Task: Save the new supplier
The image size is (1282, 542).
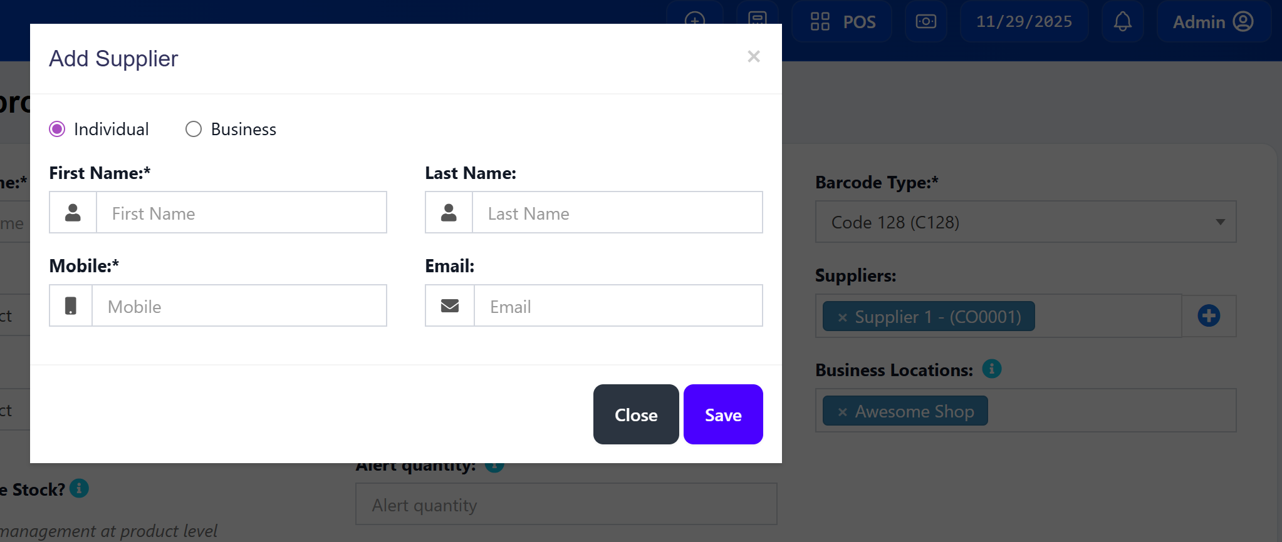Action: (x=723, y=414)
